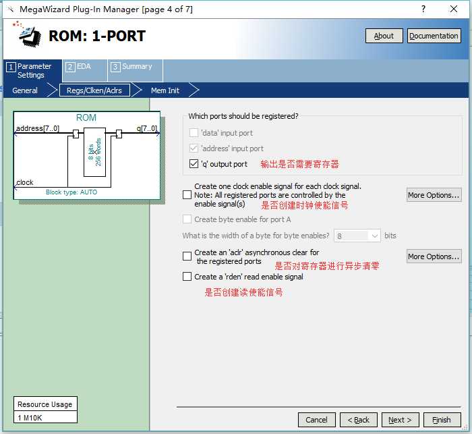Click the help question mark in title bar
This screenshot has width=472, height=434.
tap(423, 9)
